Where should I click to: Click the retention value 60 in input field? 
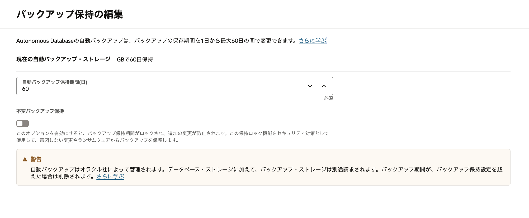(x=26, y=89)
